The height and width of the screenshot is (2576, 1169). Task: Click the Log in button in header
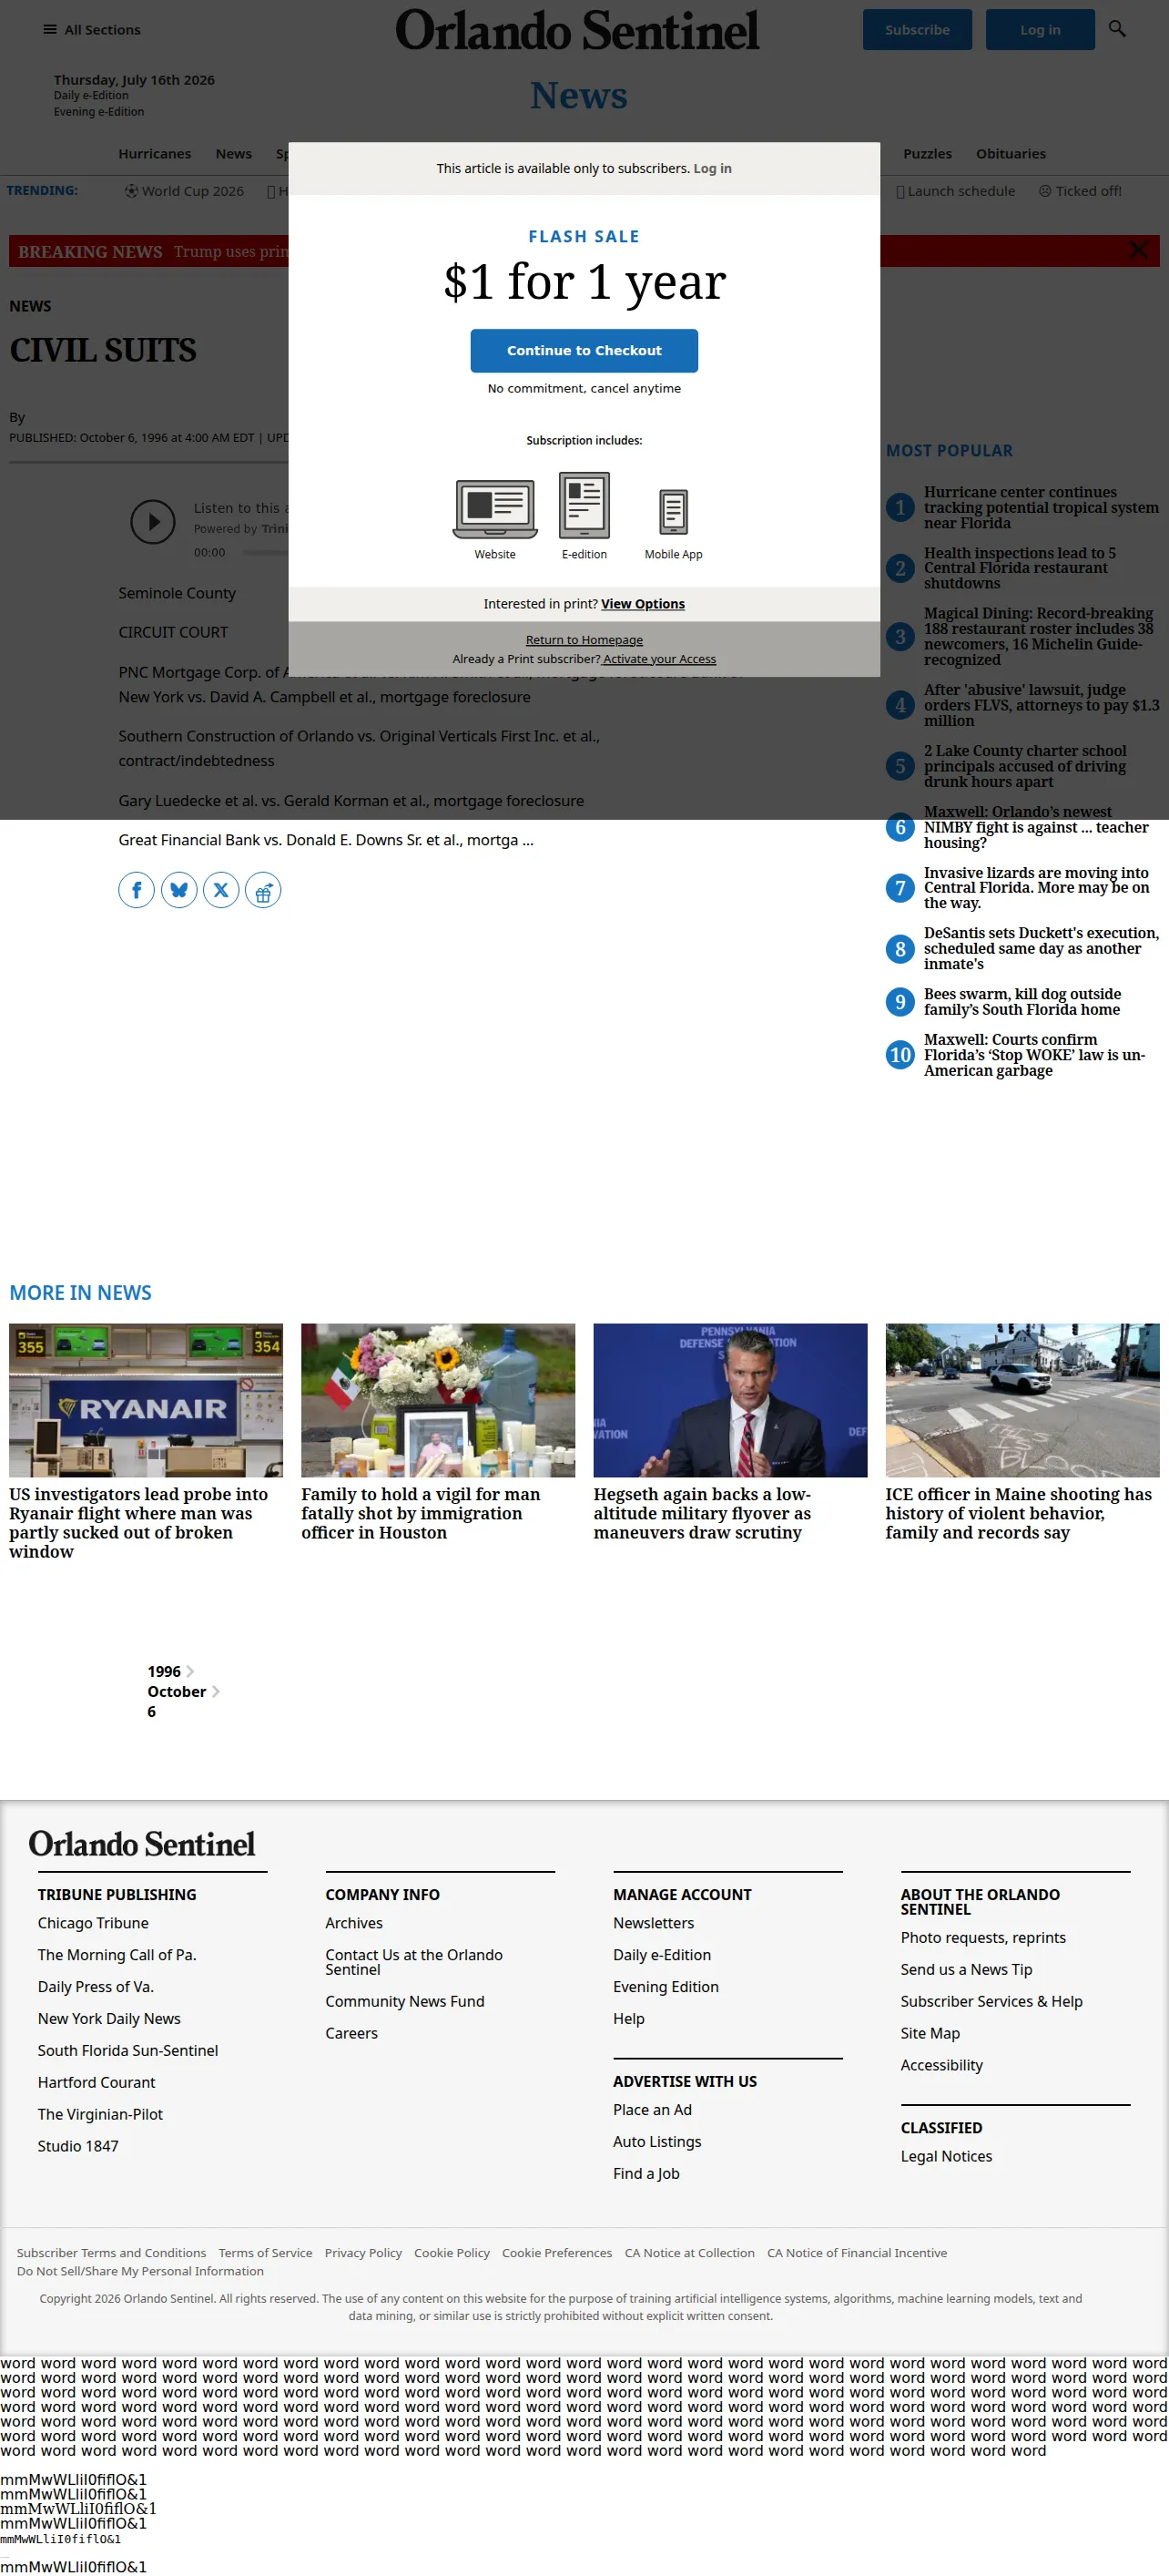coord(1040,30)
